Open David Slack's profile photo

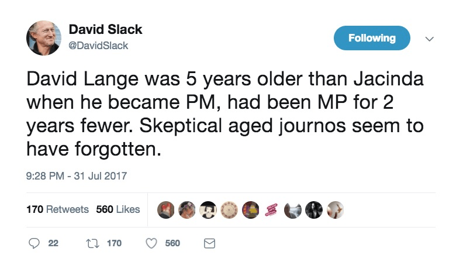pos(44,39)
